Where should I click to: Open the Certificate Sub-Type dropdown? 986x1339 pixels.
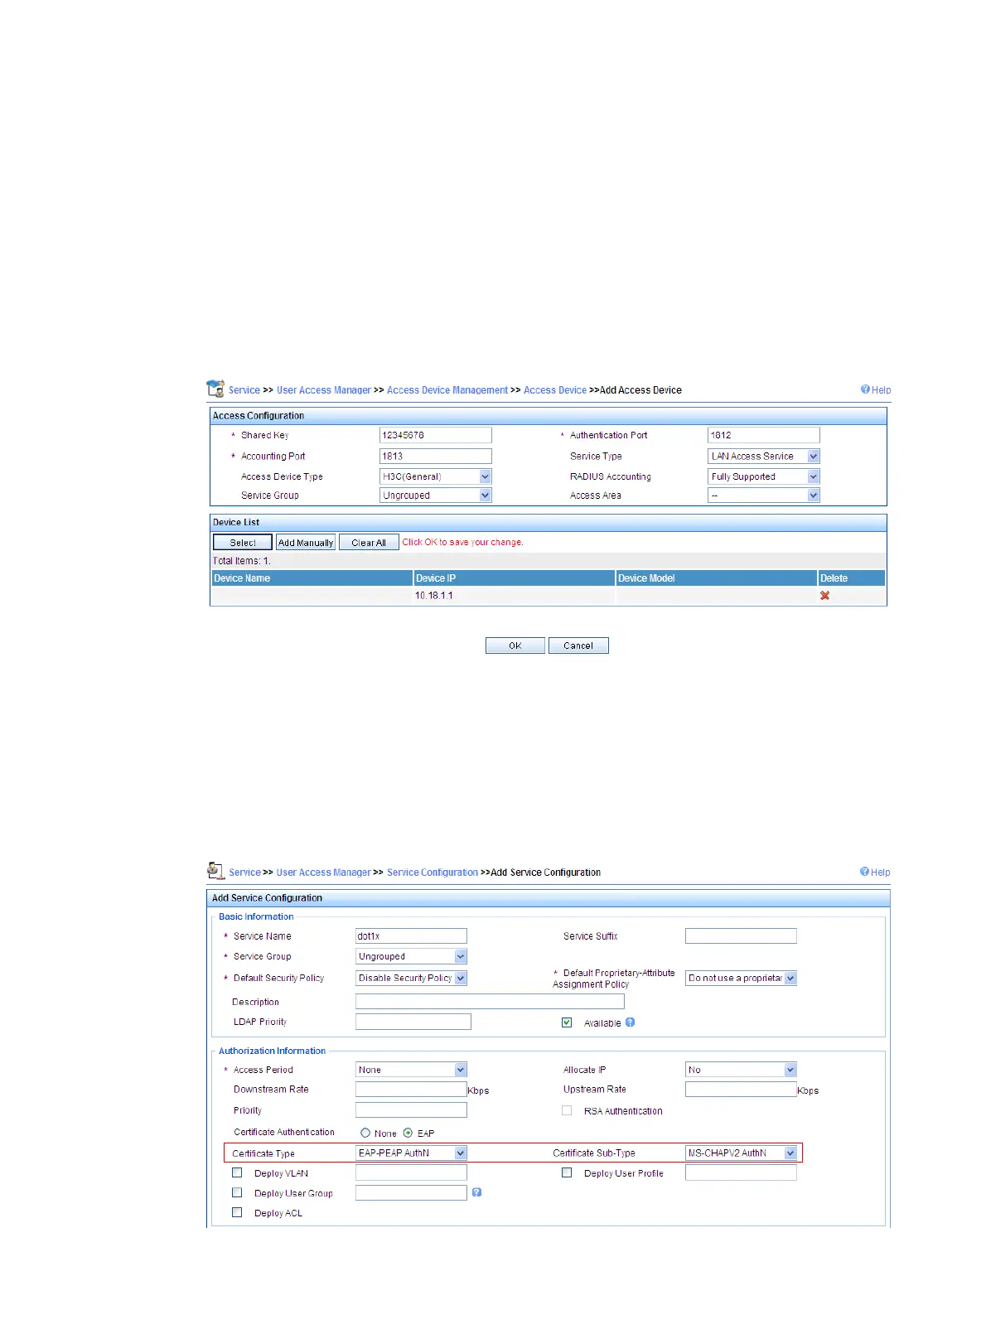742,1153
